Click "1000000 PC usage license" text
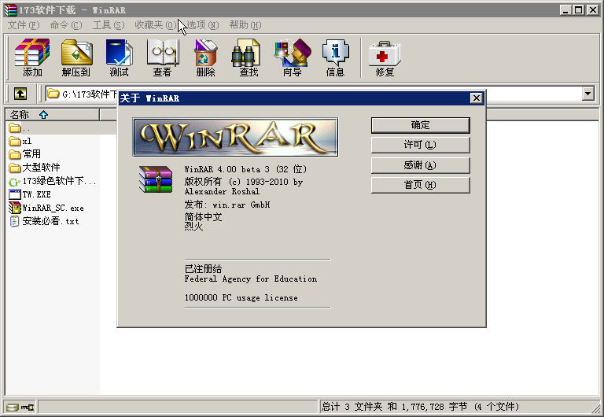The width and height of the screenshot is (604, 417). (241, 297)
